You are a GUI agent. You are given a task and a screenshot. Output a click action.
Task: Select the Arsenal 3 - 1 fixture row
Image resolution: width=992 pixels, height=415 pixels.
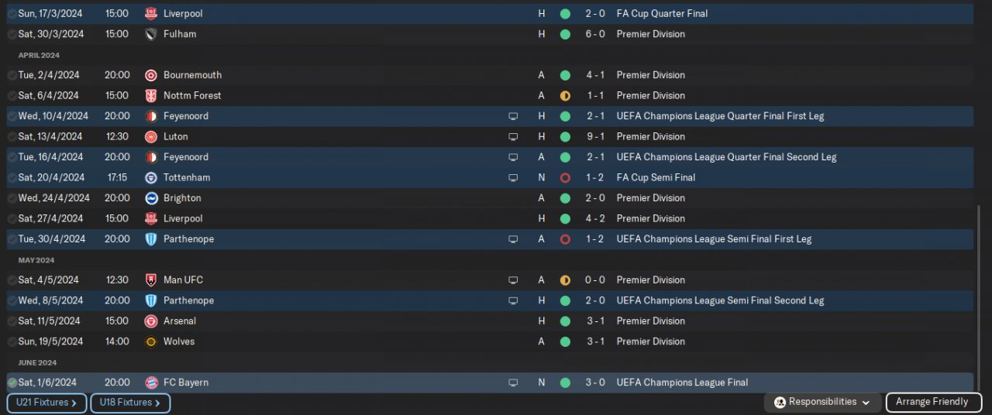[x=490, y=321]
